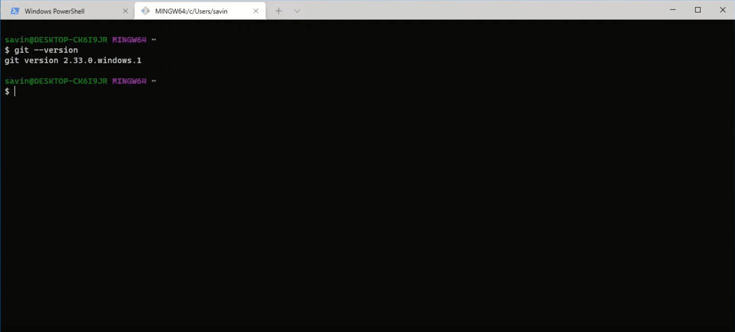Viewport: 735px width, 332px height.
Task: Close the Windows PowerShell tab
Action: point(125,11)
